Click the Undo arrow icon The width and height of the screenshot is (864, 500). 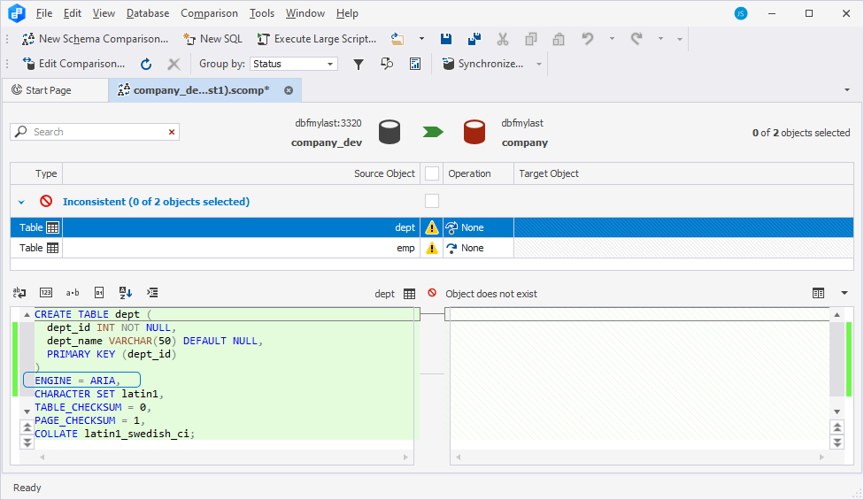point(588,39)
